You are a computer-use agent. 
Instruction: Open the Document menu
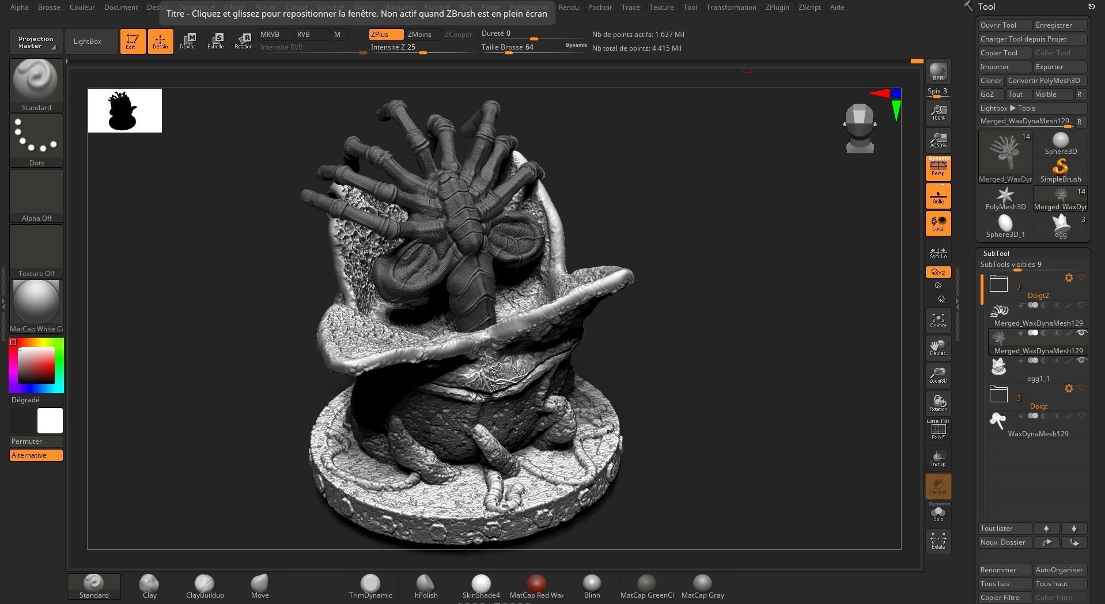click(121, 7)
